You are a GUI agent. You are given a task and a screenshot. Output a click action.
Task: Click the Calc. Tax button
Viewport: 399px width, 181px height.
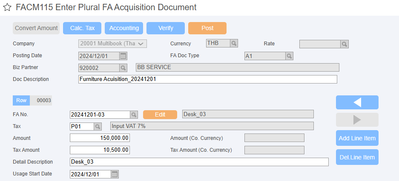(x=82, y=28)
